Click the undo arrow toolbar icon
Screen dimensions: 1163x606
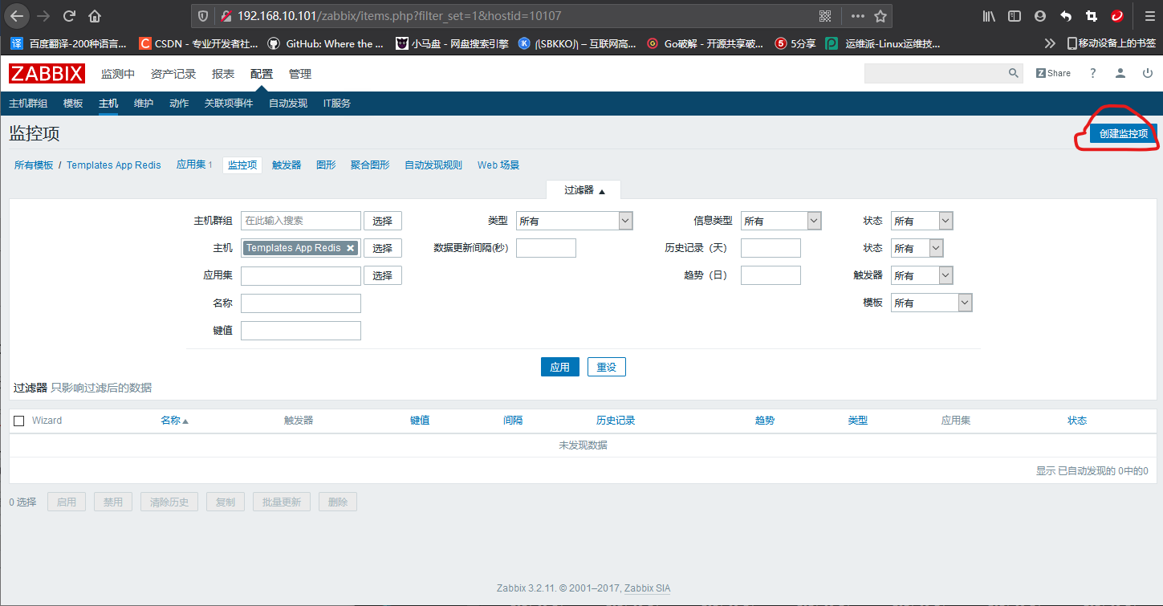coord(1066,16)
